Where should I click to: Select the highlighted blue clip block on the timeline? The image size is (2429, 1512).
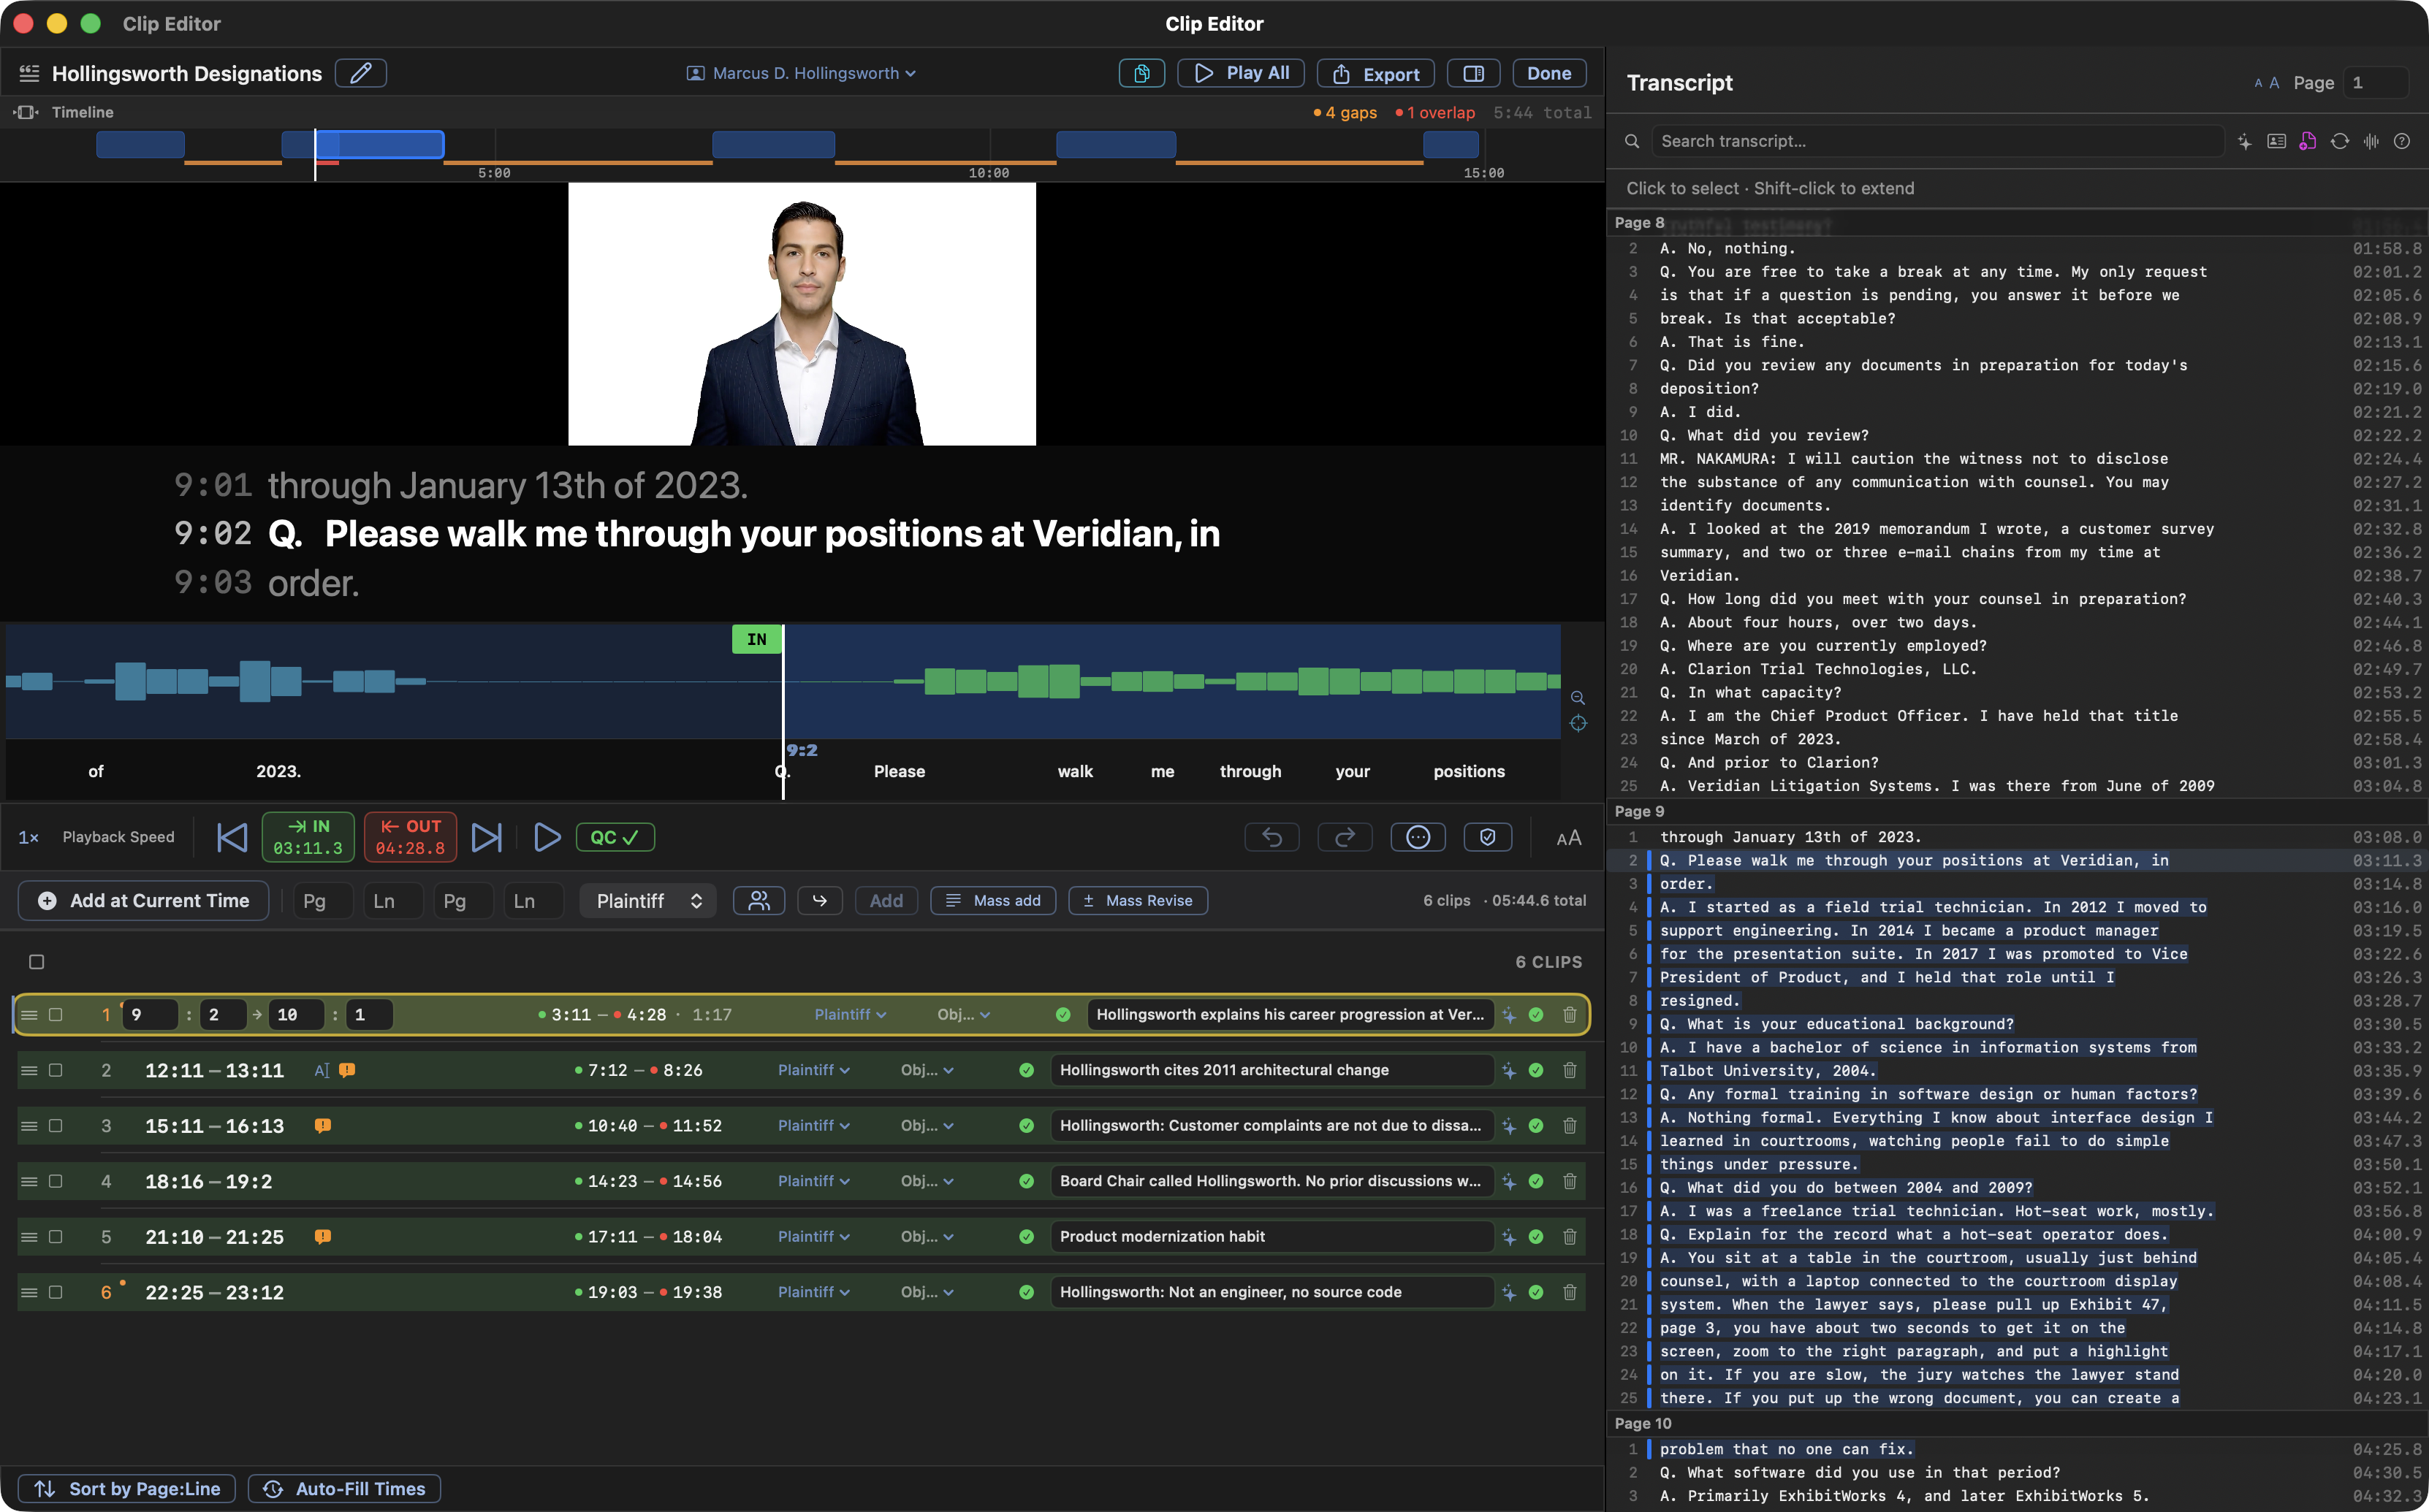tap(379, 144)
